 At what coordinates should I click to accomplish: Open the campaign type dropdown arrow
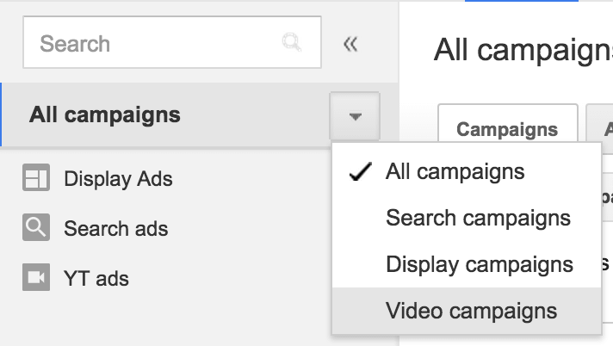[355, 115]
